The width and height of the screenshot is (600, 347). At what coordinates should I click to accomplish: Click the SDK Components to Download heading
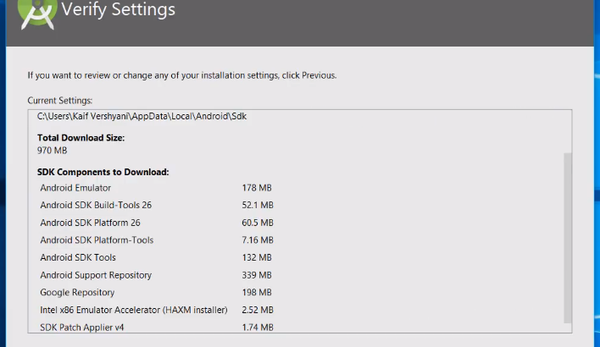tap(103, 172)
